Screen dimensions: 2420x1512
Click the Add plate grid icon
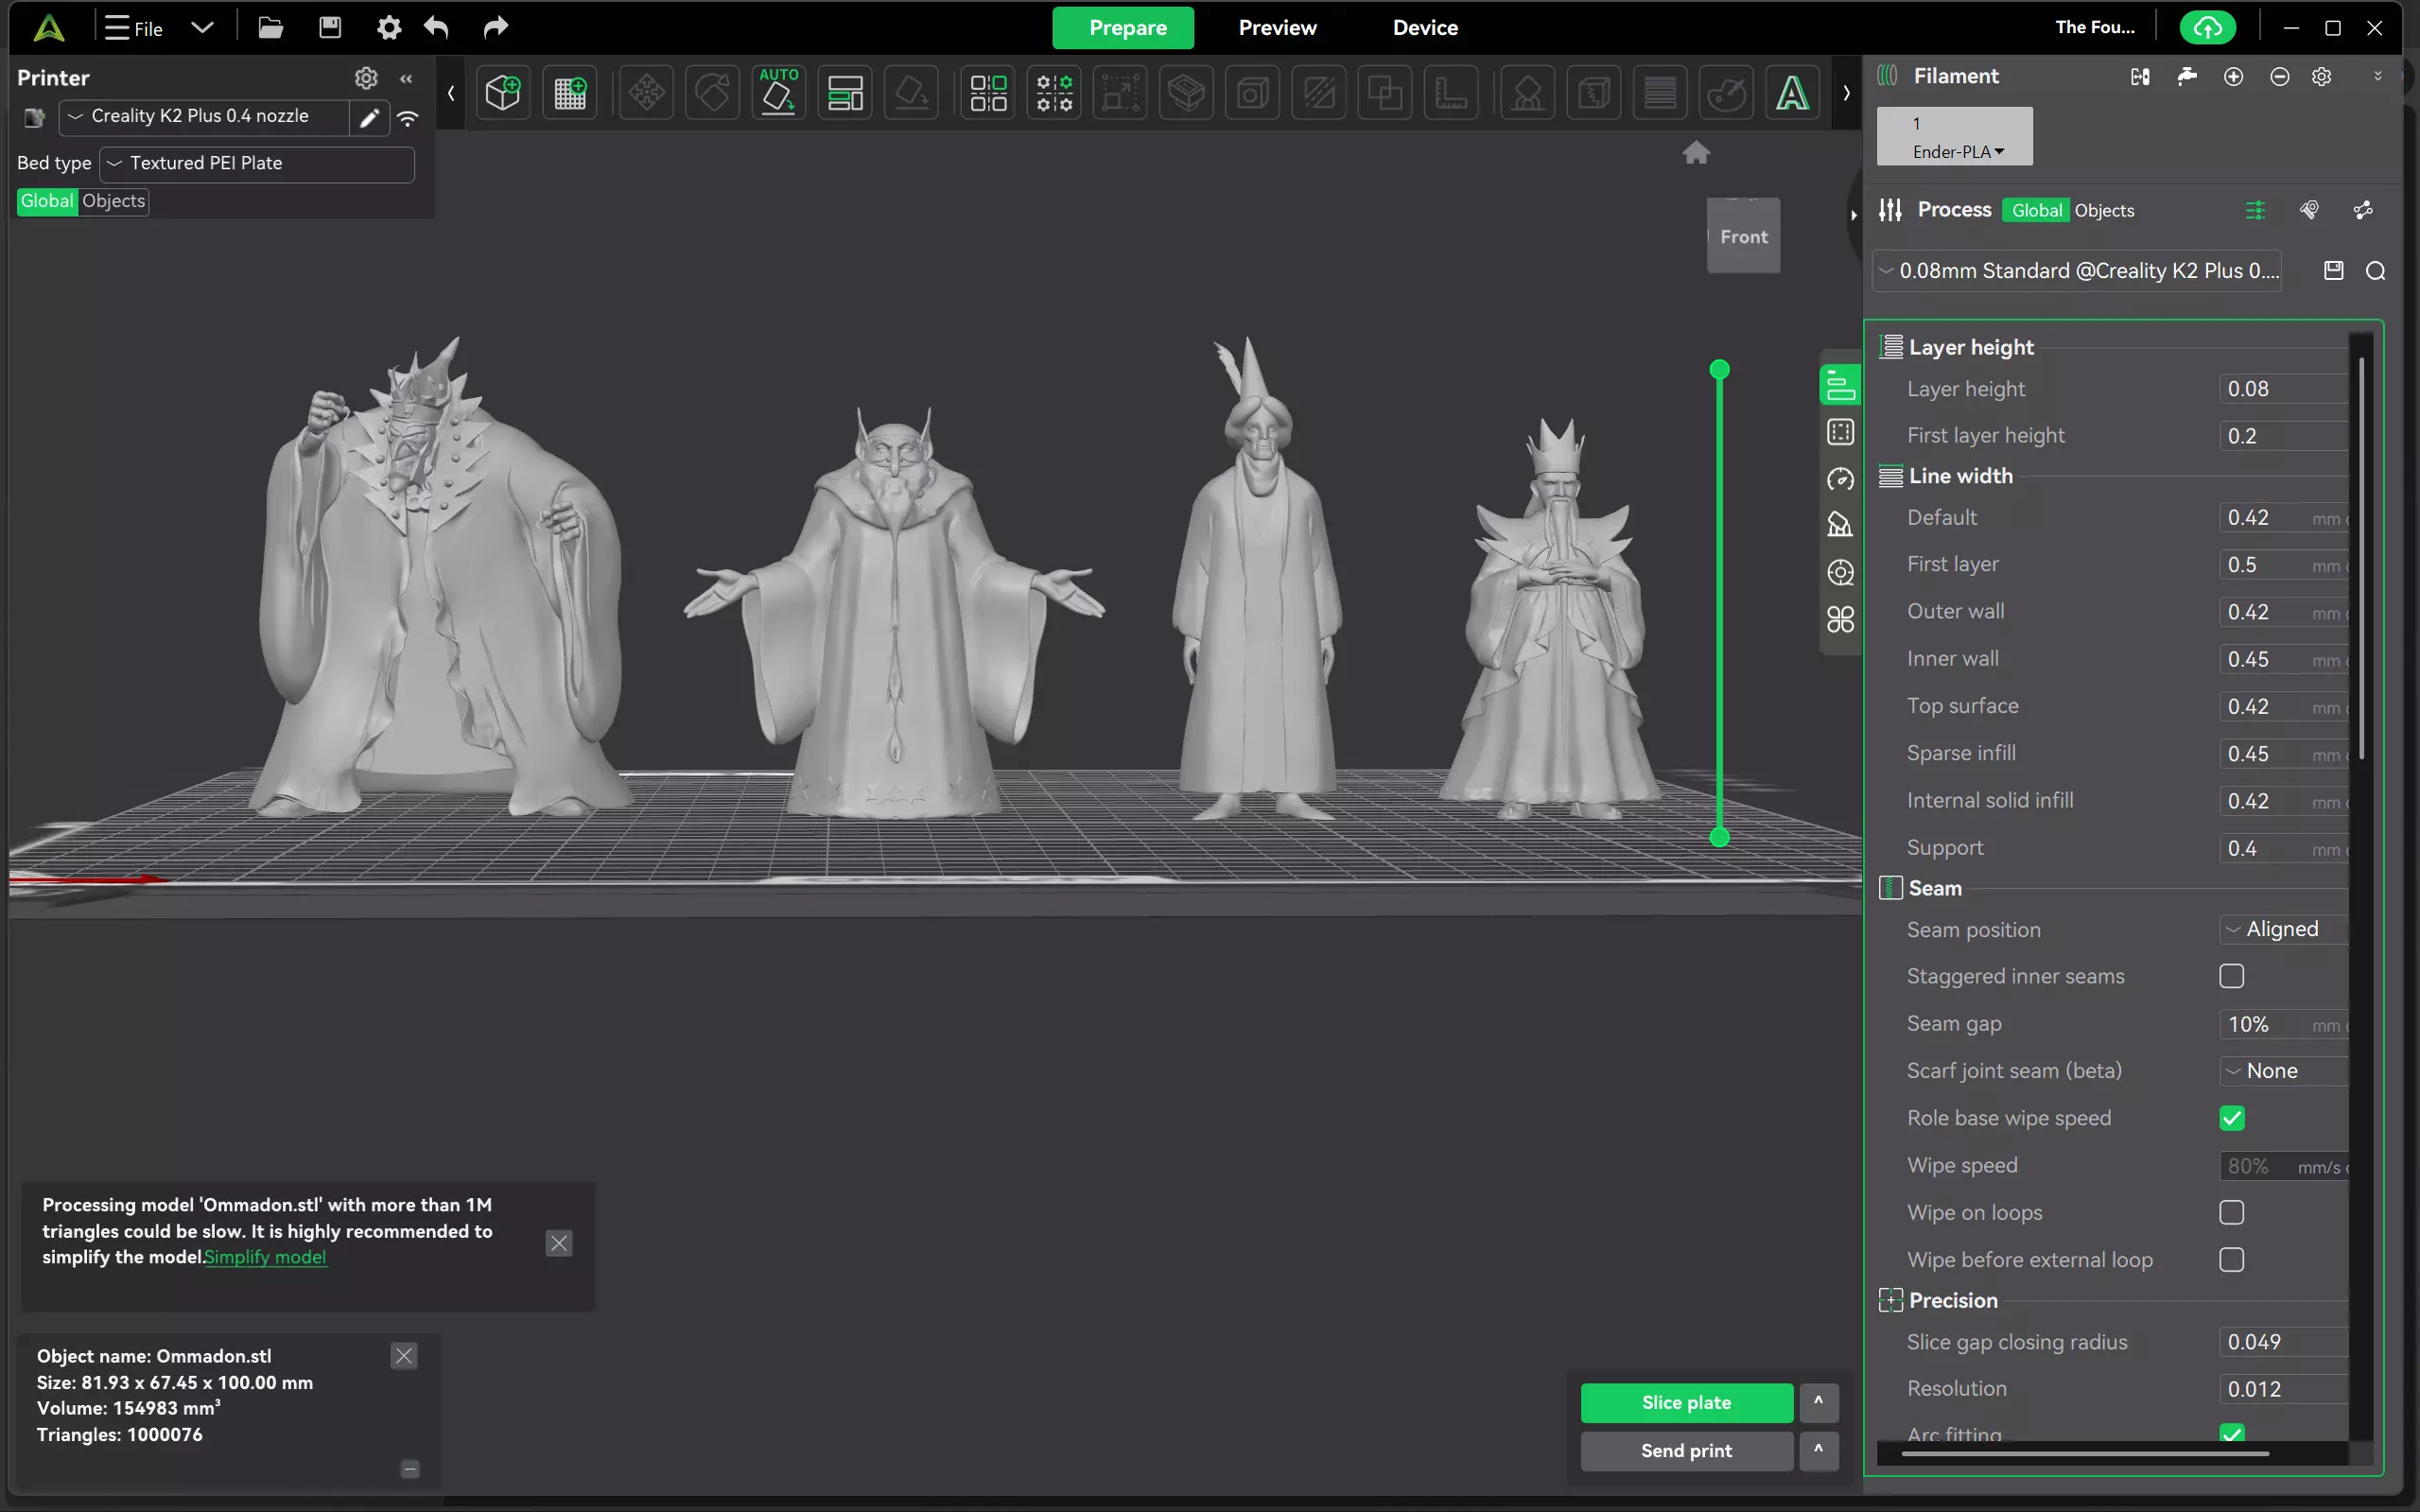(570, 93)
